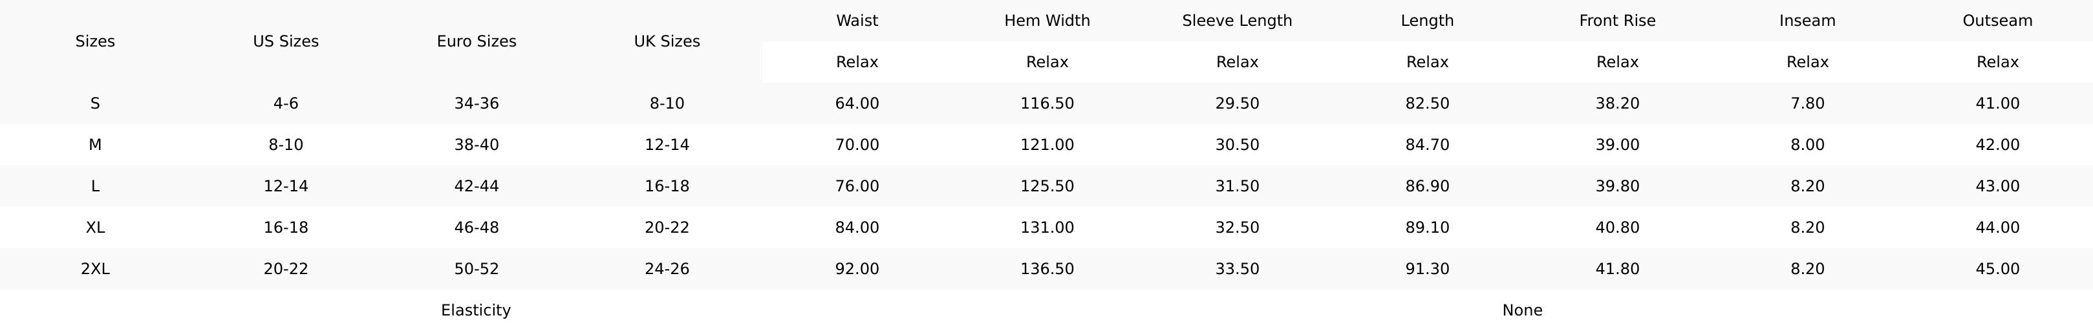Click the UK Sizes header

[x=666, y=41]
